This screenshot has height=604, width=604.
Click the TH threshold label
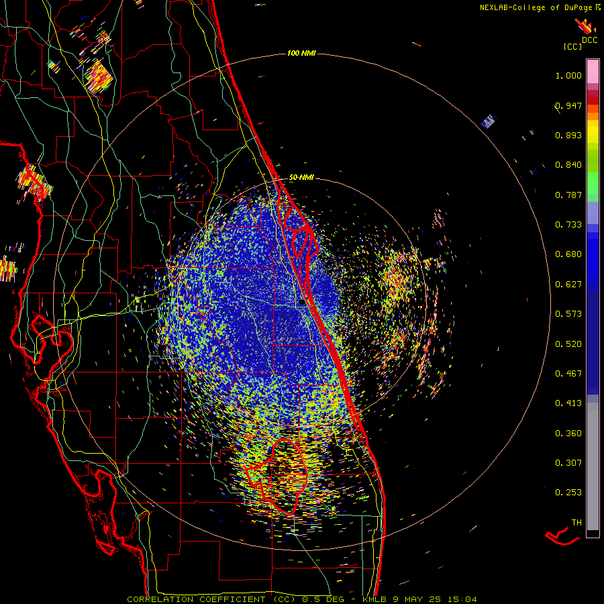(576, 523)
